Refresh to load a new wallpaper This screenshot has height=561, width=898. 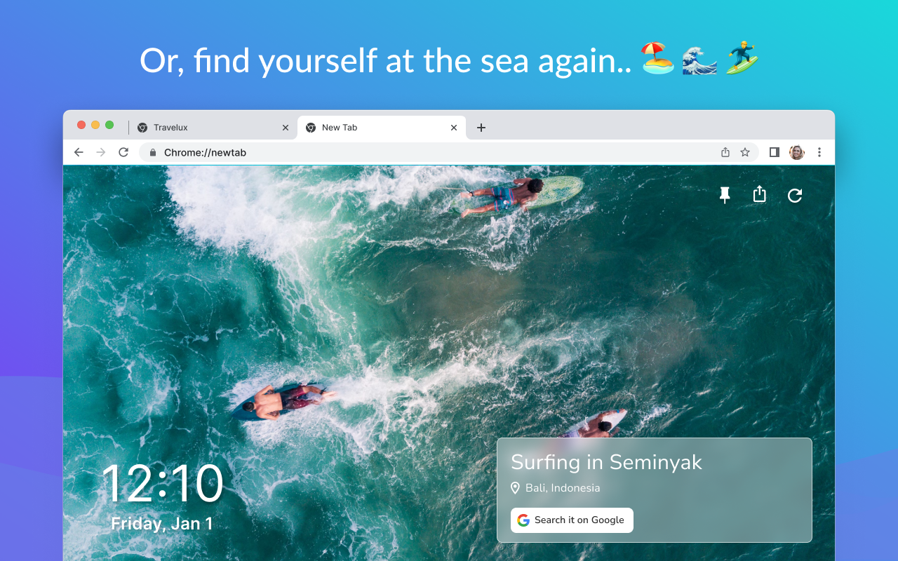[x=794, y=196]
